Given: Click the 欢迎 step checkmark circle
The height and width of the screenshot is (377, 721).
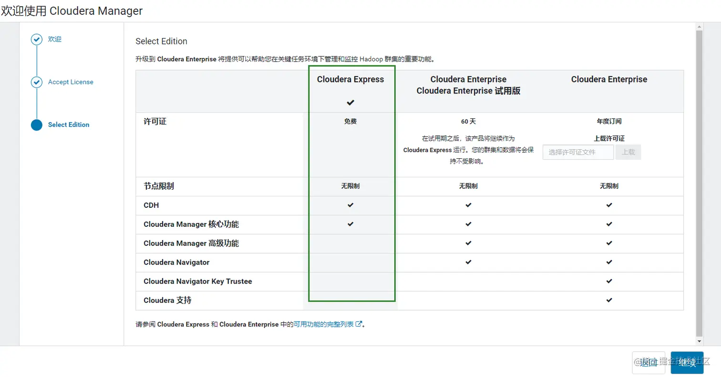Looking at the screenshot, I should pos(37,39).
